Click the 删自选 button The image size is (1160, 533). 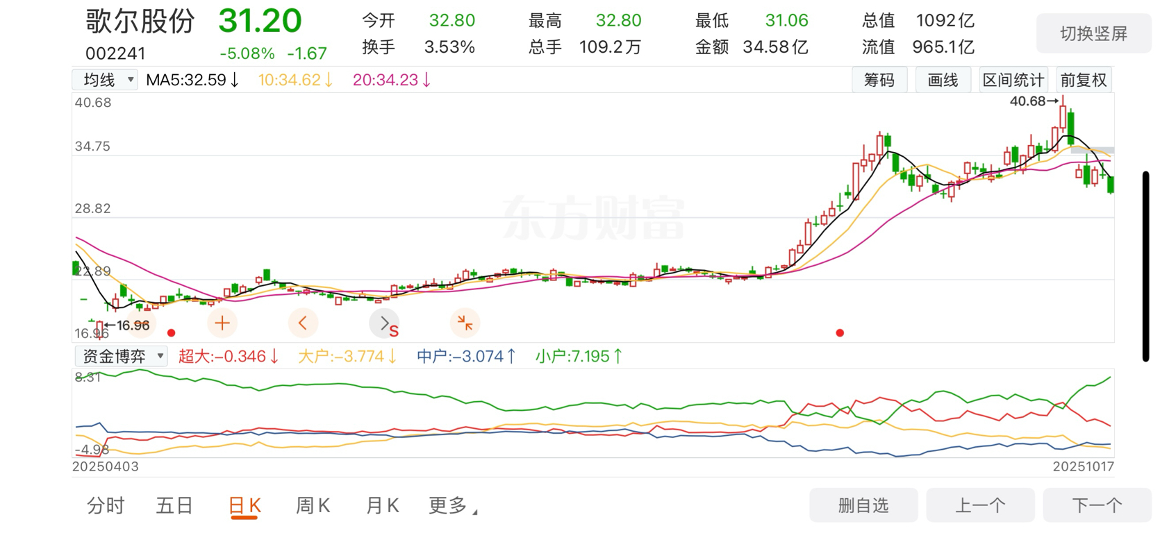pos(863,505)
